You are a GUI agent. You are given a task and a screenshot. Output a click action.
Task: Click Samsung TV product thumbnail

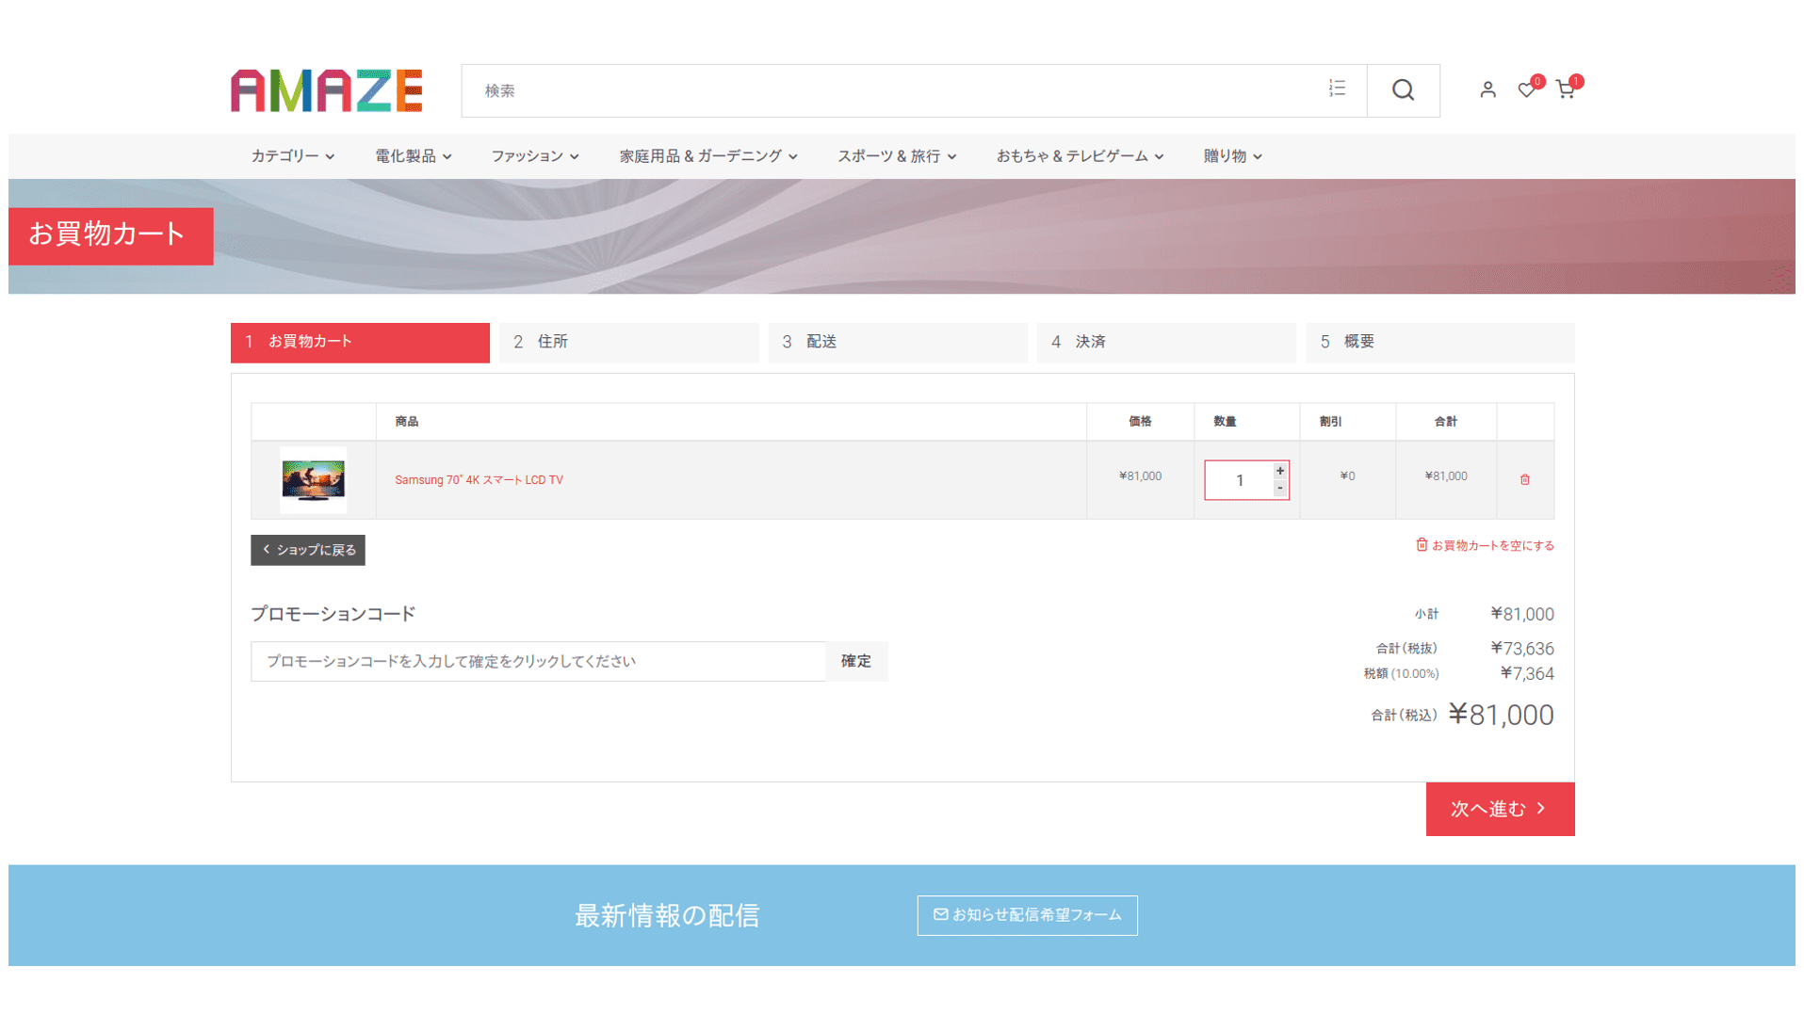(314, 480)
